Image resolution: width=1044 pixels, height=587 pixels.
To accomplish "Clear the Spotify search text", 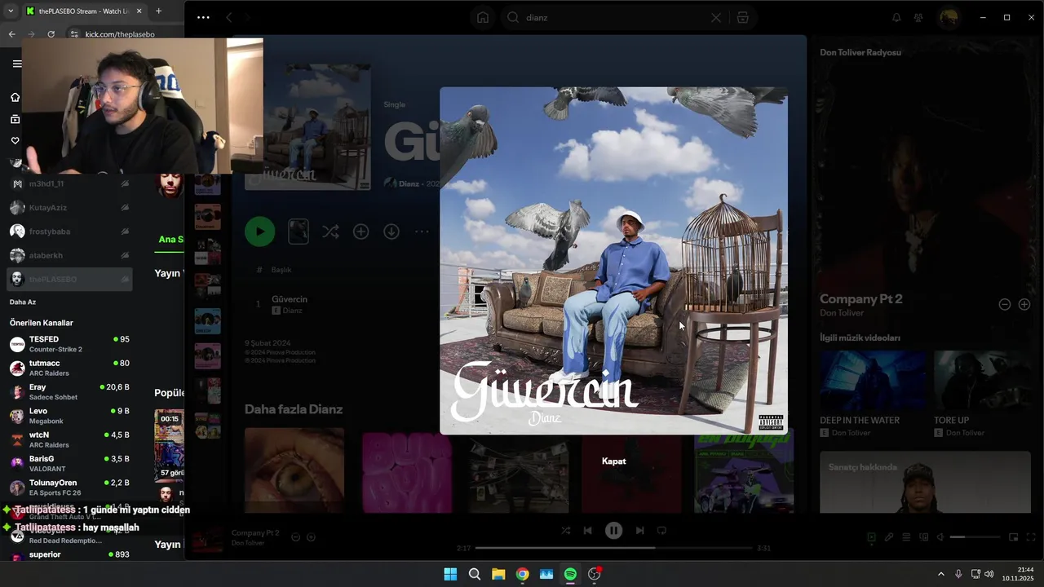I will tap(716, 17).
